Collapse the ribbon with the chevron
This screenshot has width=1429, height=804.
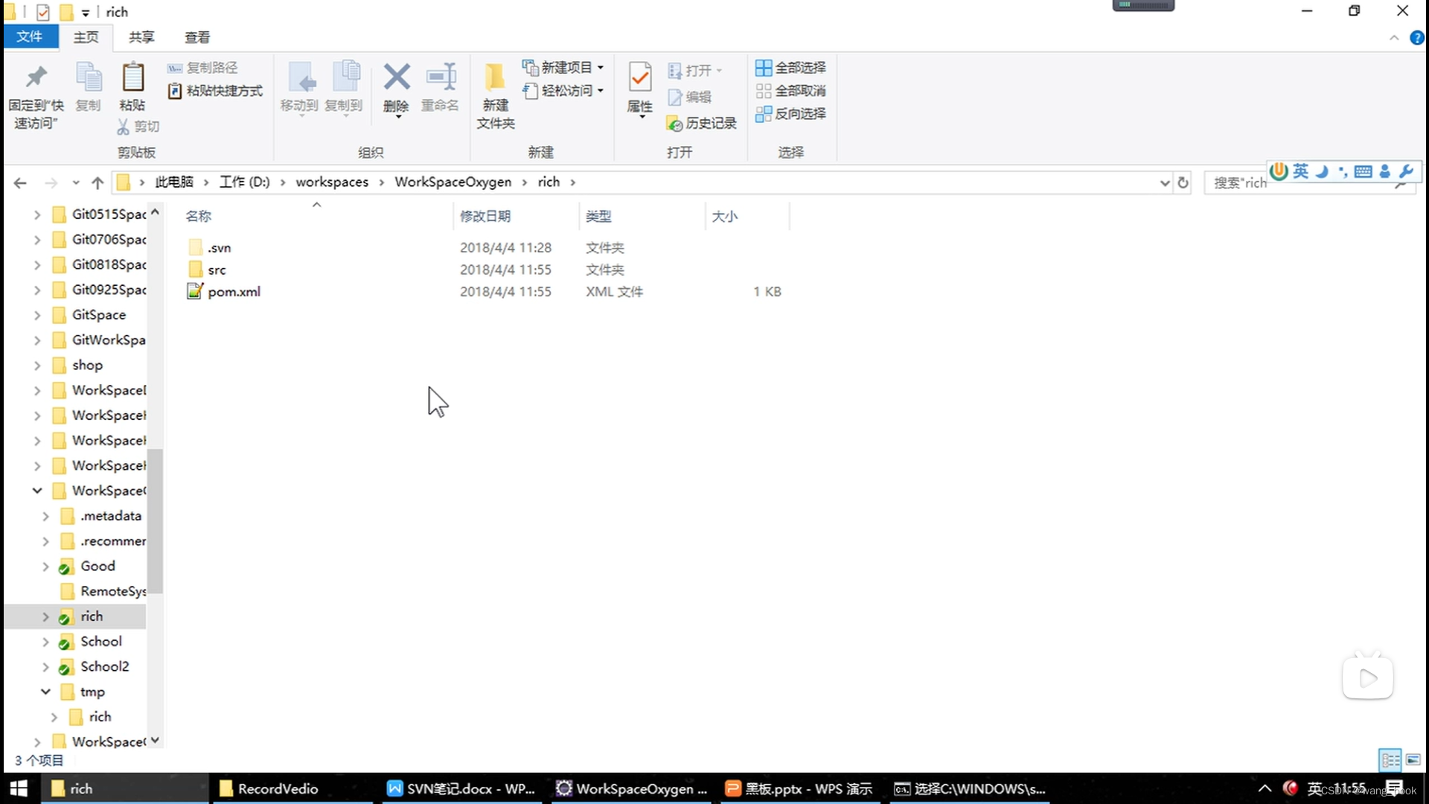1394,38
